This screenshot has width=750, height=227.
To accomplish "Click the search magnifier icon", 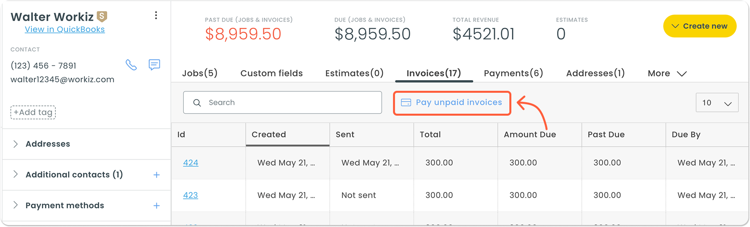I will [197, 103].
